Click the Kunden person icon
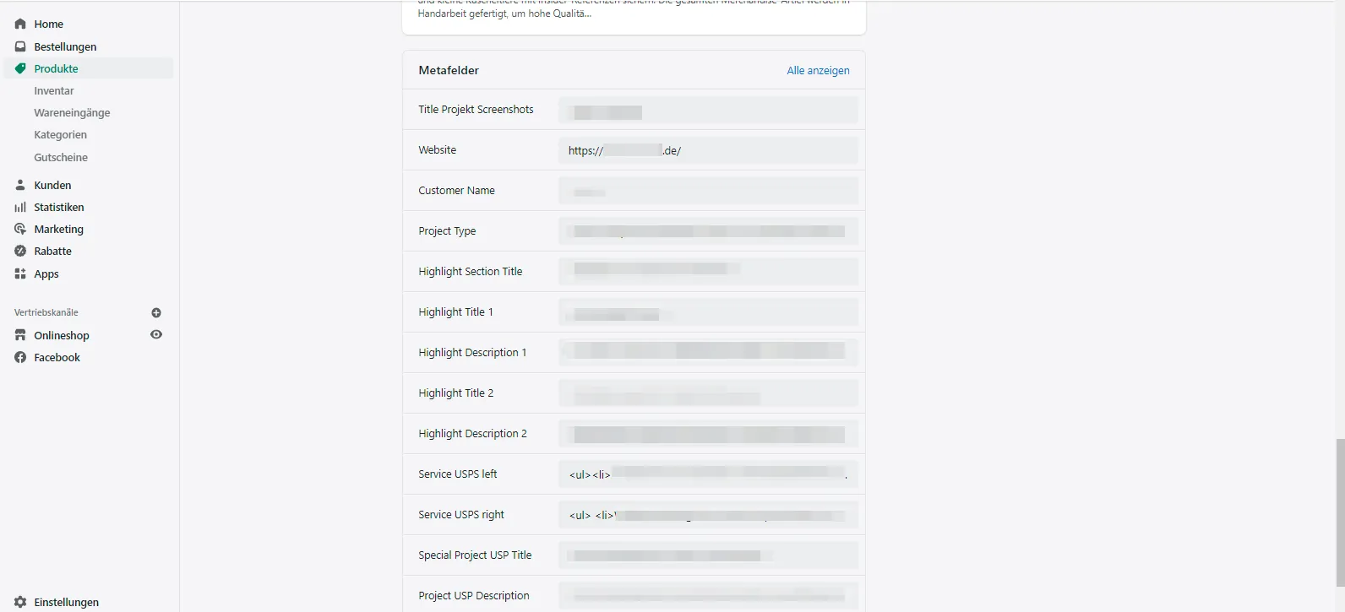The height and width of the screenshot is (612, 1345). (20, 185)
